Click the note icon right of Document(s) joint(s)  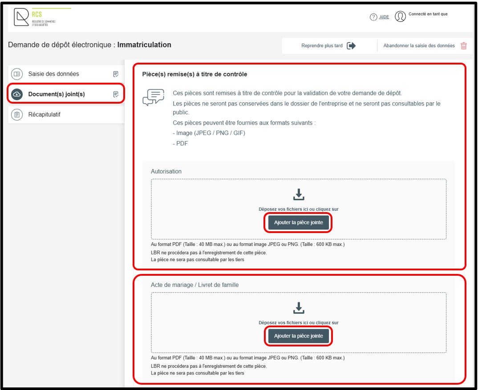[116, 94]
